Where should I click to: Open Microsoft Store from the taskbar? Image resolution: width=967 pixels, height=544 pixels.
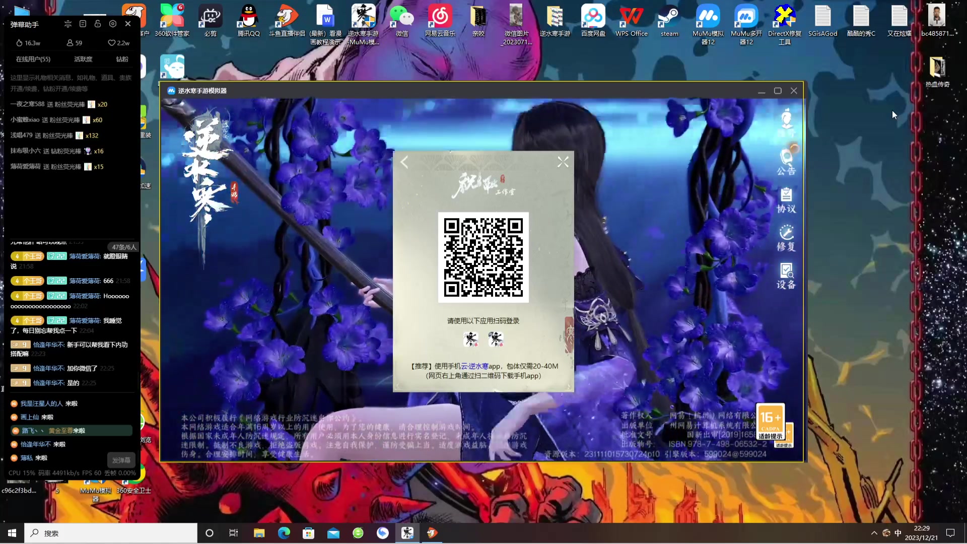click(x=308, y=533)
